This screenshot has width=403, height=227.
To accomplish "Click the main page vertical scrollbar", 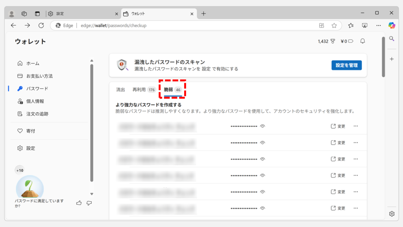I will pos(383,57).
